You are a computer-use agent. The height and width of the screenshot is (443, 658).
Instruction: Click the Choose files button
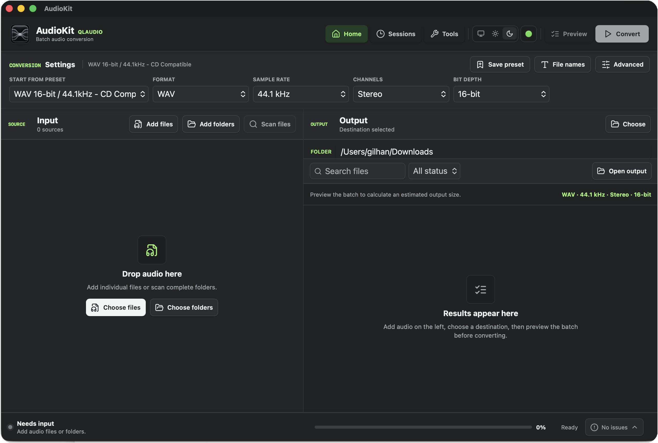pyautogui.click(x=116, y=307)
